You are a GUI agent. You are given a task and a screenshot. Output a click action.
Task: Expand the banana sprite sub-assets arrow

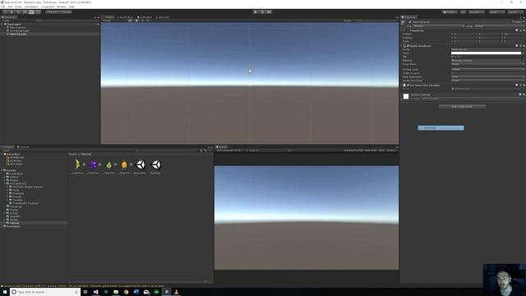point(84,164)
